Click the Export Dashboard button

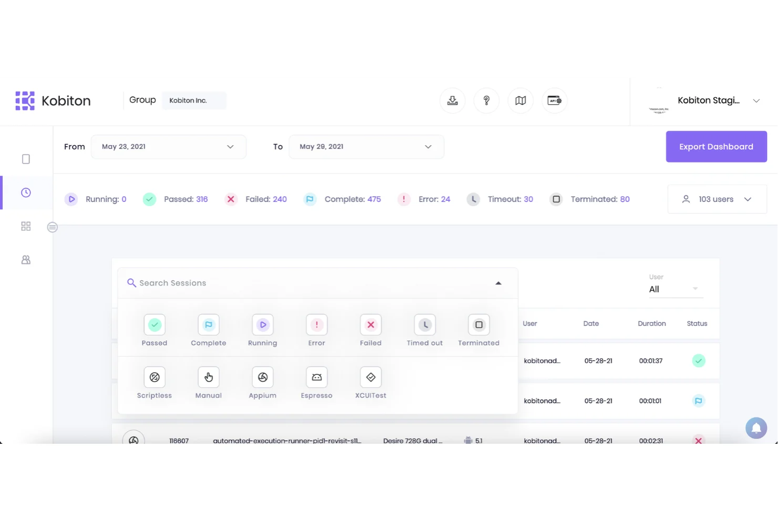click(x=716, y=146)
